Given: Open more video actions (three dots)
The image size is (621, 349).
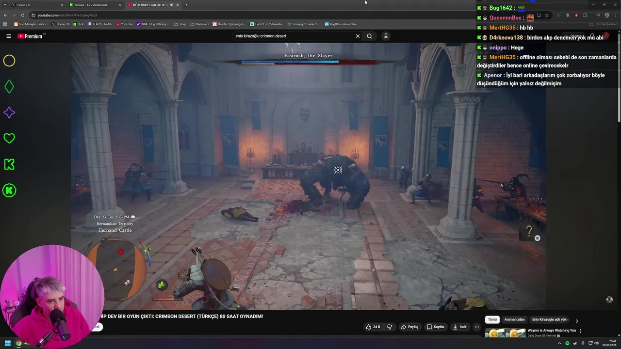Looking at the screenshot, I should click(477, 327).
